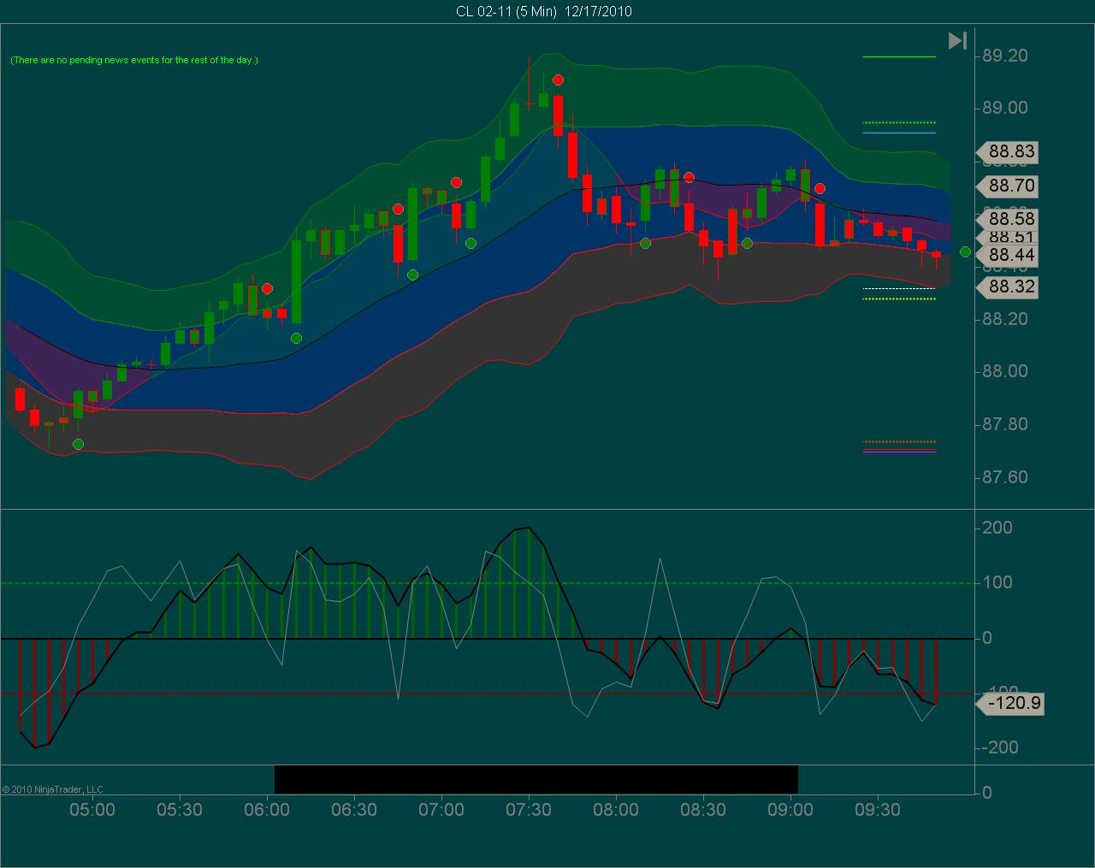This screenshot has height=868, width=1095.
Task: Click the red signal dot after 09:00
Action: tap(820, 188)
